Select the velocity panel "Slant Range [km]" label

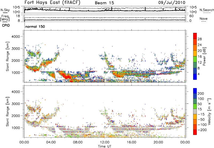pyautogui.click(x=7, y=112)
